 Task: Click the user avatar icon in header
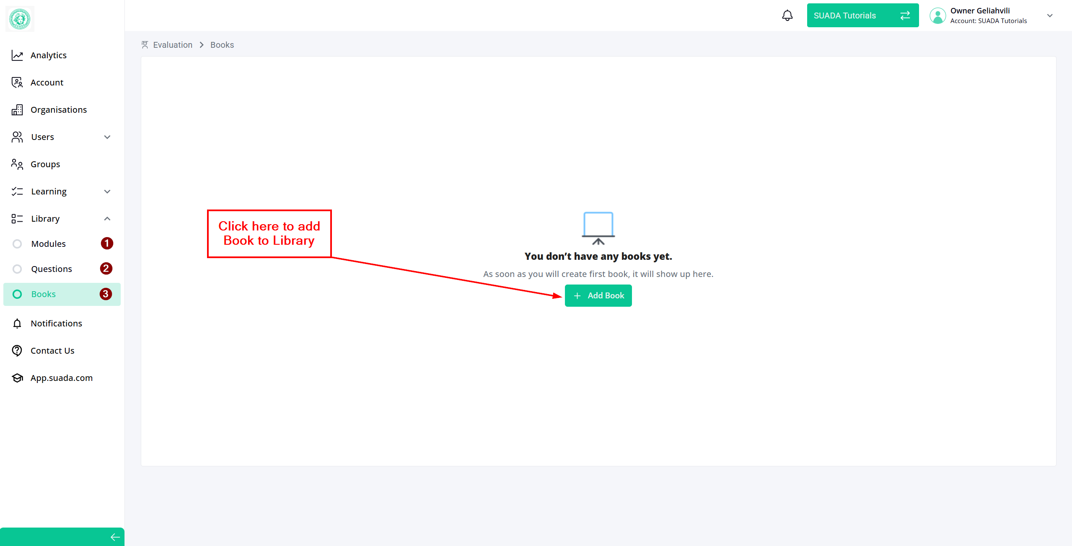pos(937,16)
